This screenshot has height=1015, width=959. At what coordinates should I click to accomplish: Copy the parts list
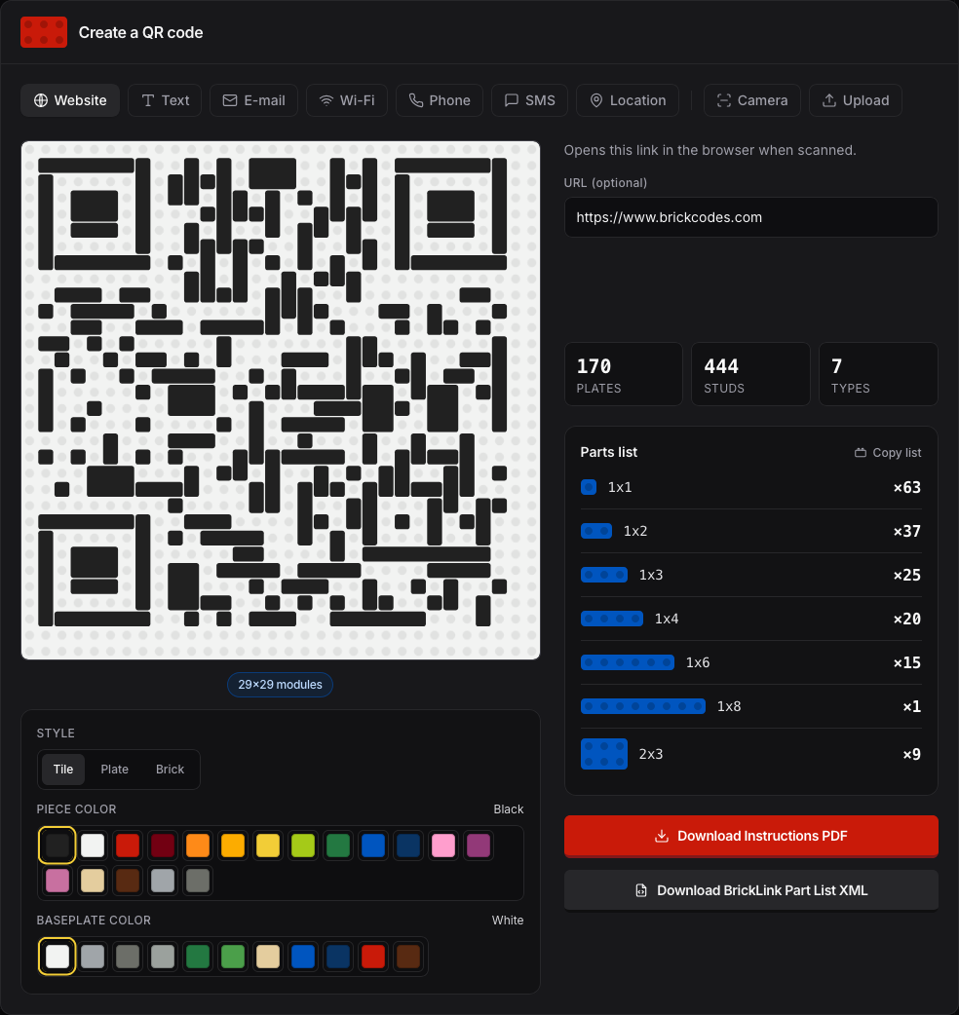[x=888, y=453]
